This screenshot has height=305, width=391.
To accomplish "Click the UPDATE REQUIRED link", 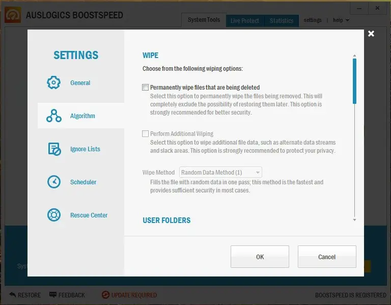I will point(134,295).
